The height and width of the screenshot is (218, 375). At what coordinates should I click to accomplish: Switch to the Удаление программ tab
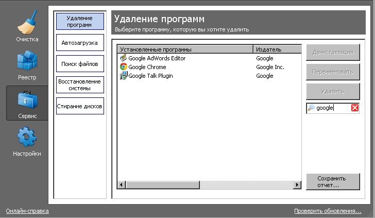(80, 21)
